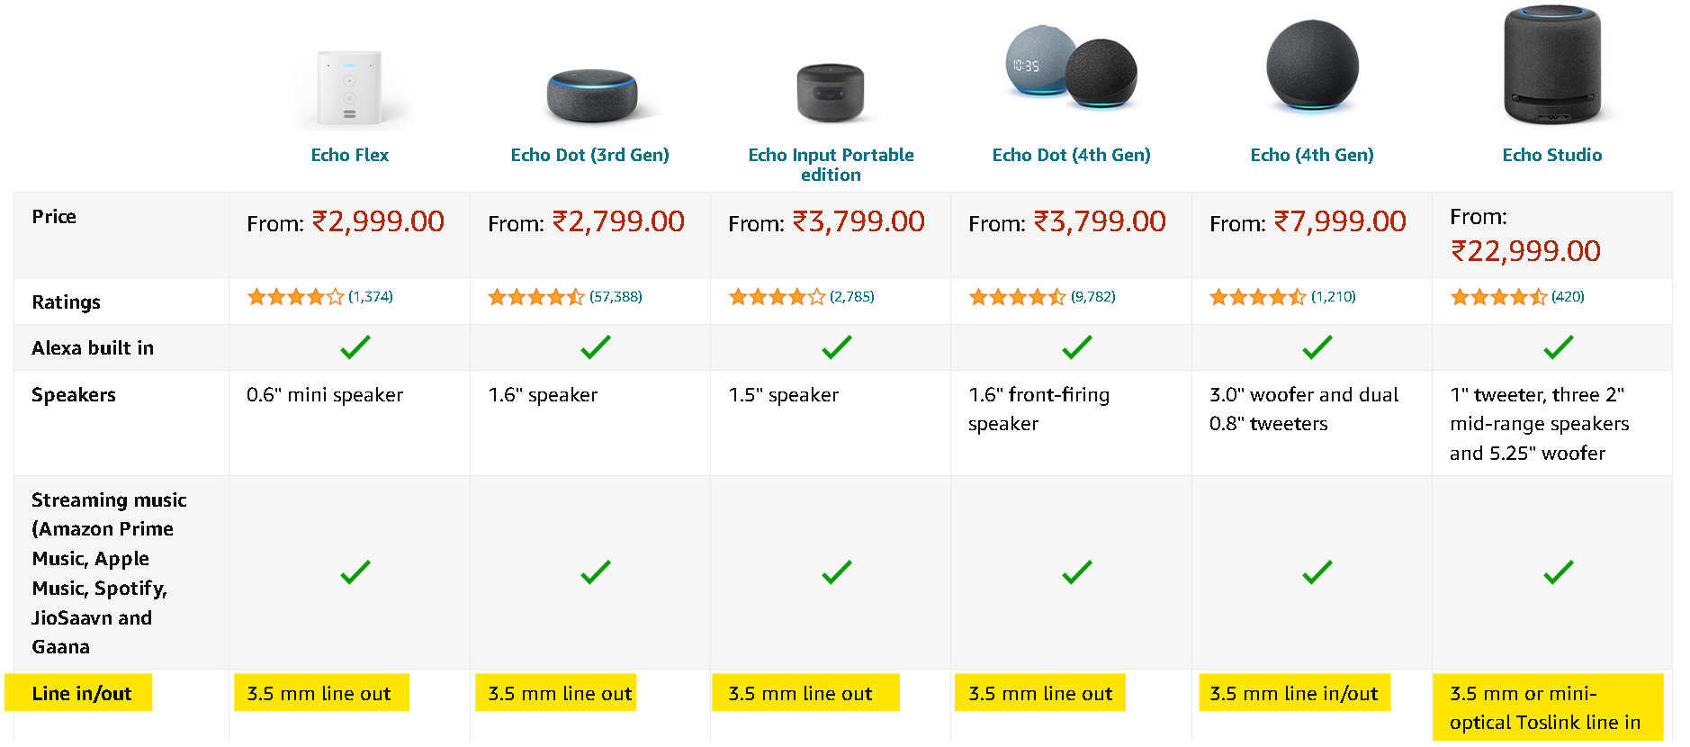The width and height of the screenshot is (1690, 747).
Task: Open the Echo Dot (3rd Gen) link
Action: click(x=590, y=155)
